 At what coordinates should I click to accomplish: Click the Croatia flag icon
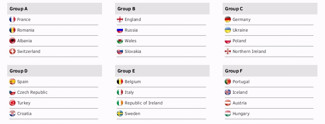click(12, 113)
